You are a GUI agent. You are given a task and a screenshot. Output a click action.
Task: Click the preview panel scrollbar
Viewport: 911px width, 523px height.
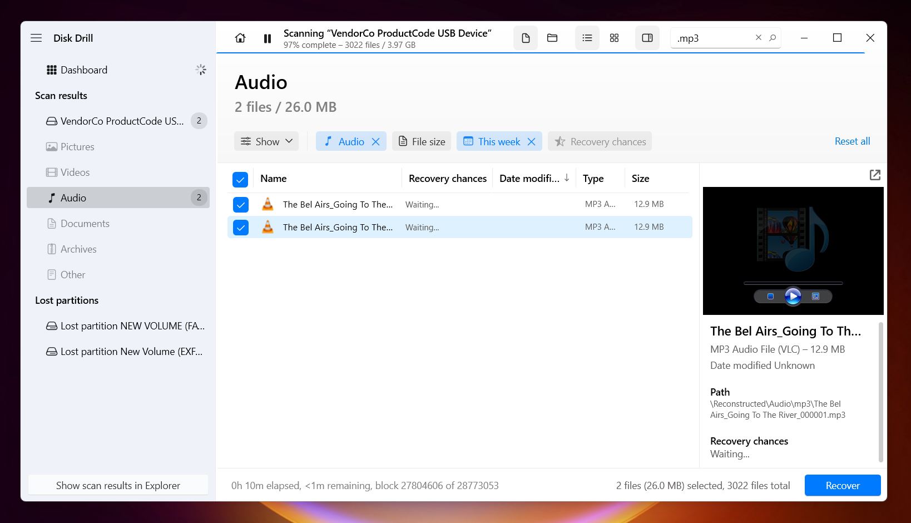click(880, 392)
